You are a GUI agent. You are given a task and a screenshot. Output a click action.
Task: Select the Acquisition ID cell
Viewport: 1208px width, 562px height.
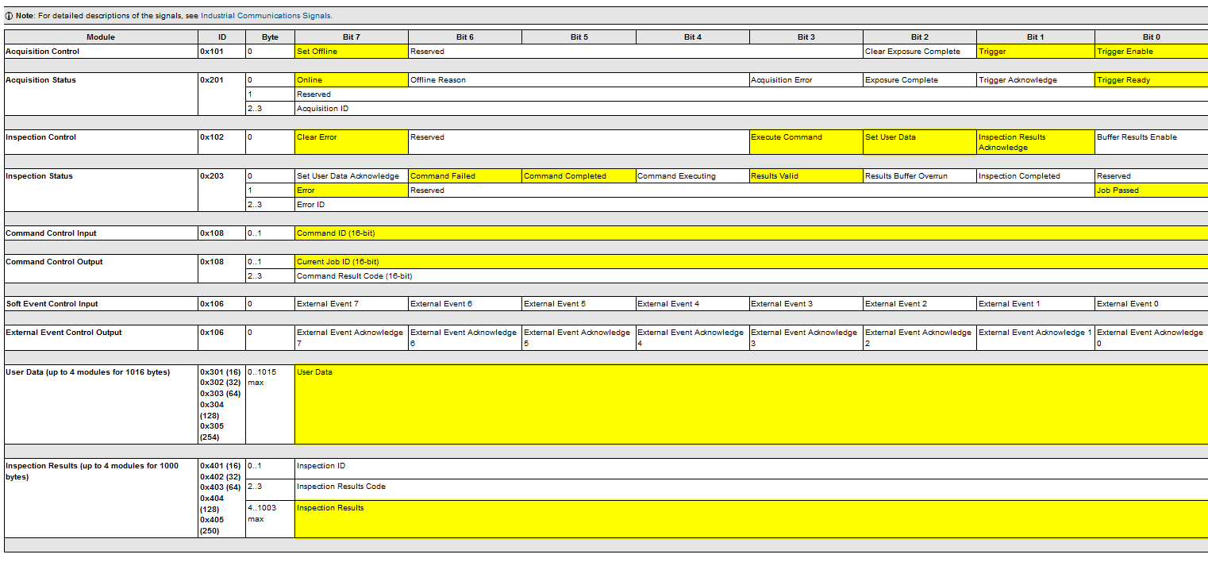pyautogui.click(x=752, y=109)
